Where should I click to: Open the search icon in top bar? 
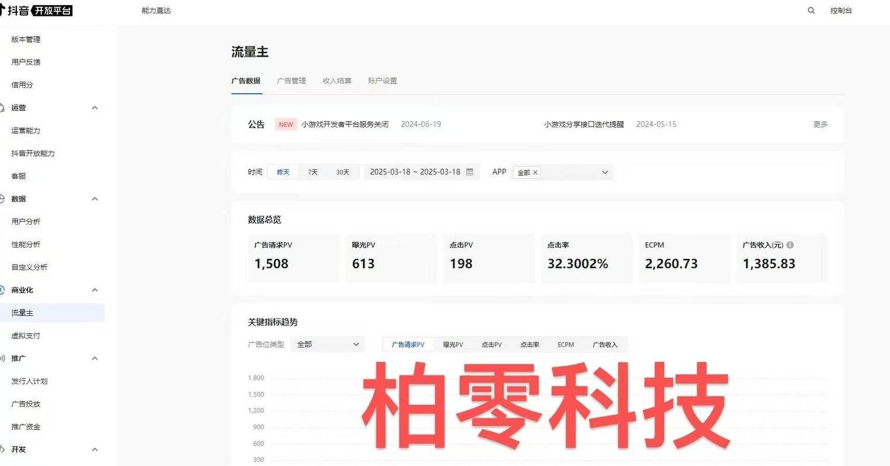click(x=811, y=10)
